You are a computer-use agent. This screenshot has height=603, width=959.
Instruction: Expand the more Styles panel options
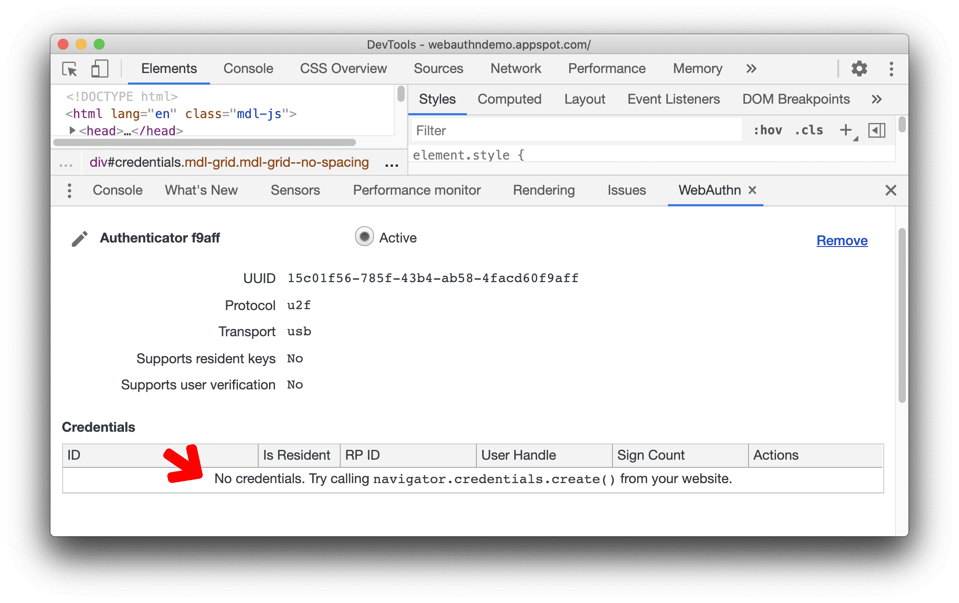(x=873, y=98)
